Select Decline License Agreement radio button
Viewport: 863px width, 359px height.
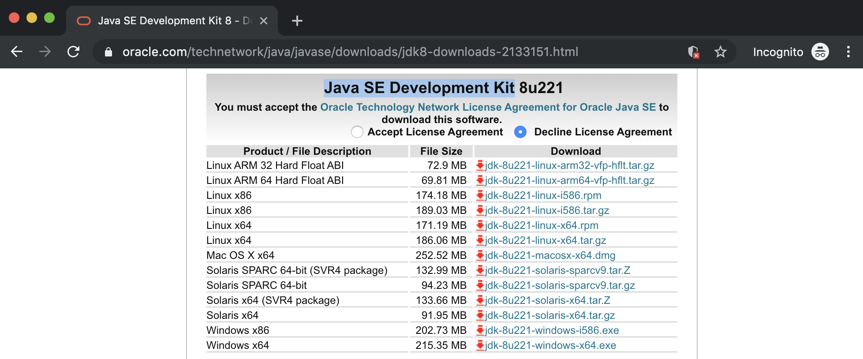click(520, 132)
